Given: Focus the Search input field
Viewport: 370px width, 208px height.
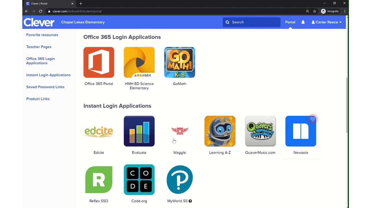Looking at the screenshot, I should click(251, 22).
